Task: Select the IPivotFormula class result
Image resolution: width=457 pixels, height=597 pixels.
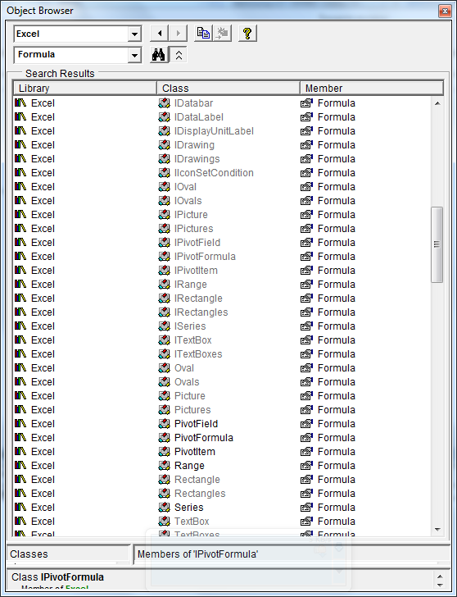Action: (x=205, y=256)
